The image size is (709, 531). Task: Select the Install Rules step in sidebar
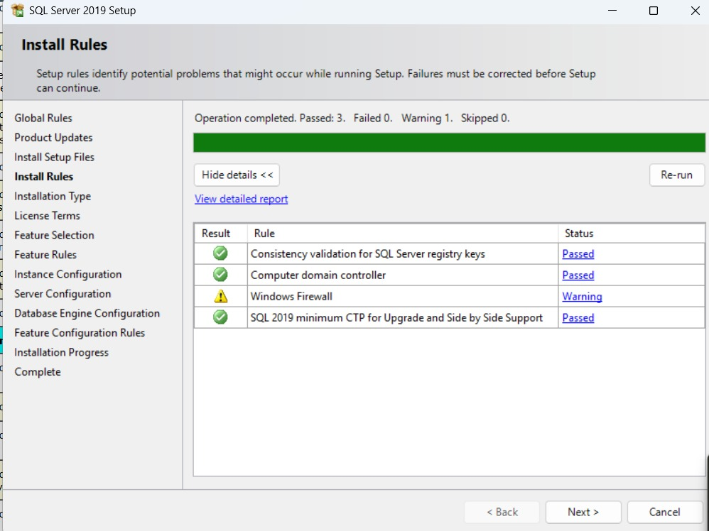(43, 176)
